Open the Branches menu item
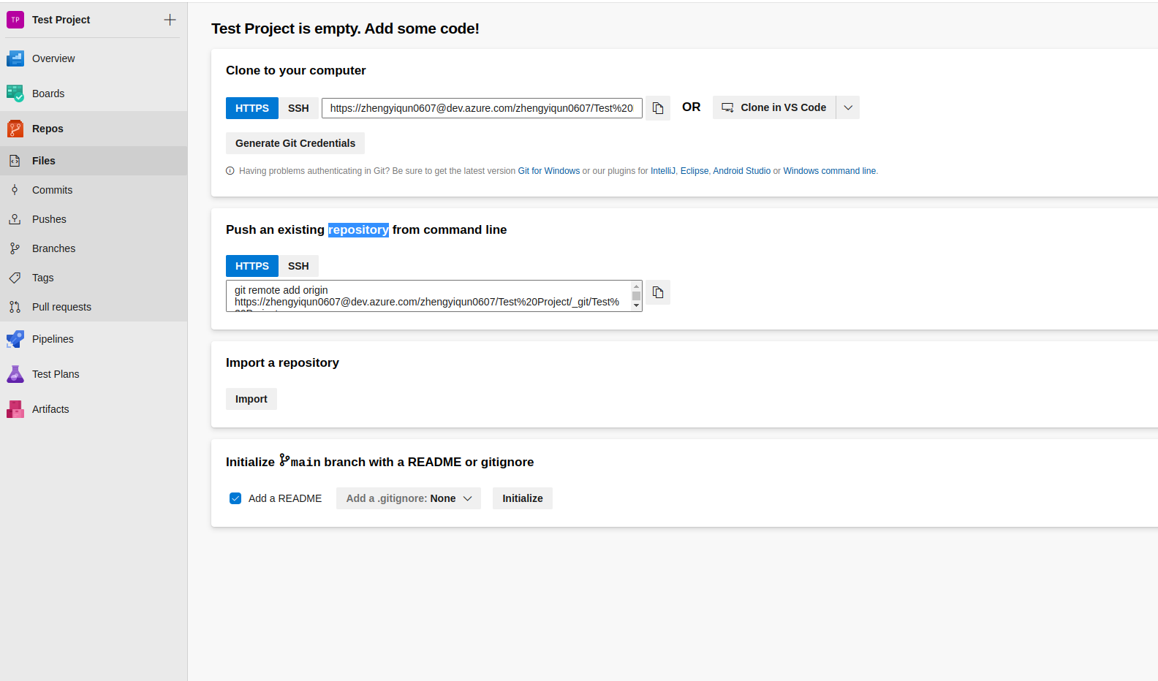 [94, 248]
